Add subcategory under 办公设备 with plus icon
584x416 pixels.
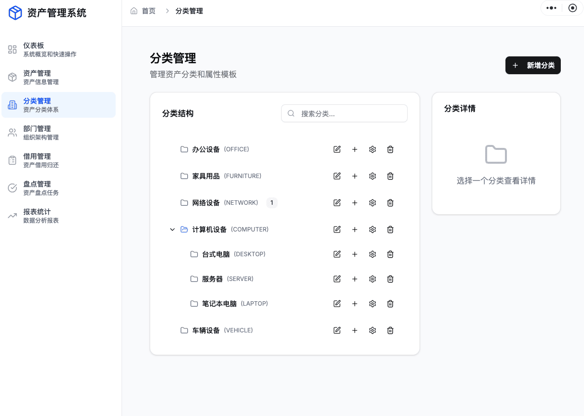(x=355, y=149)
